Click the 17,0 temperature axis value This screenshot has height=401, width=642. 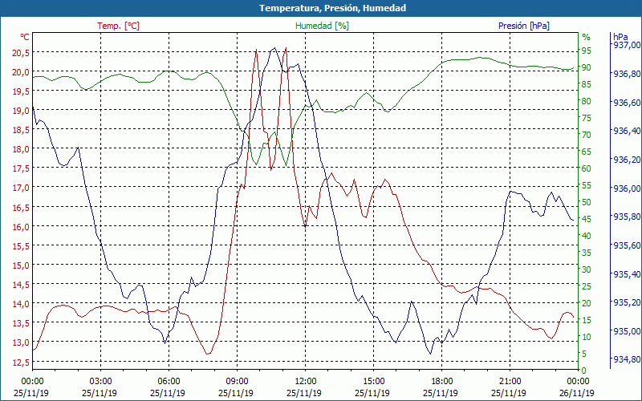click(x=22, y=188)
